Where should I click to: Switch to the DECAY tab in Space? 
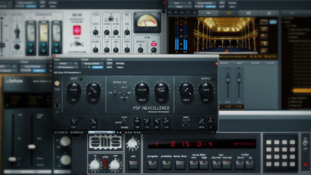[x=270, y=63]
